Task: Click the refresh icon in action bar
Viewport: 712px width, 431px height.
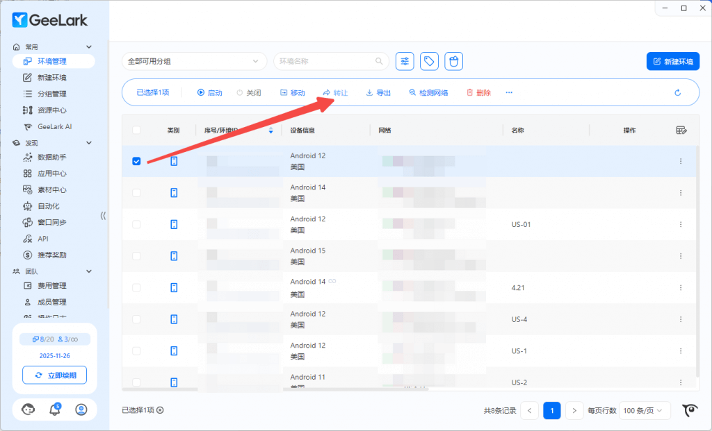Action: [x=677, y=92]
